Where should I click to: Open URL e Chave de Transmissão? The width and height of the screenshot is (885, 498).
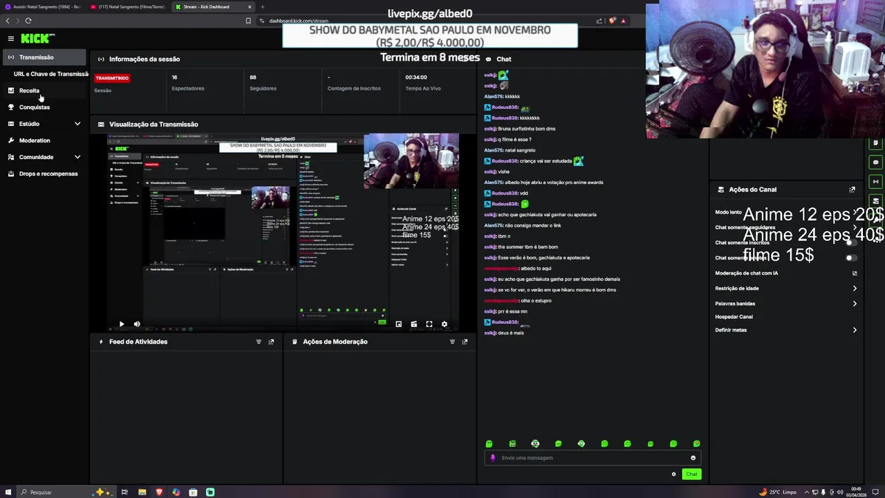(x=50, y=74)
